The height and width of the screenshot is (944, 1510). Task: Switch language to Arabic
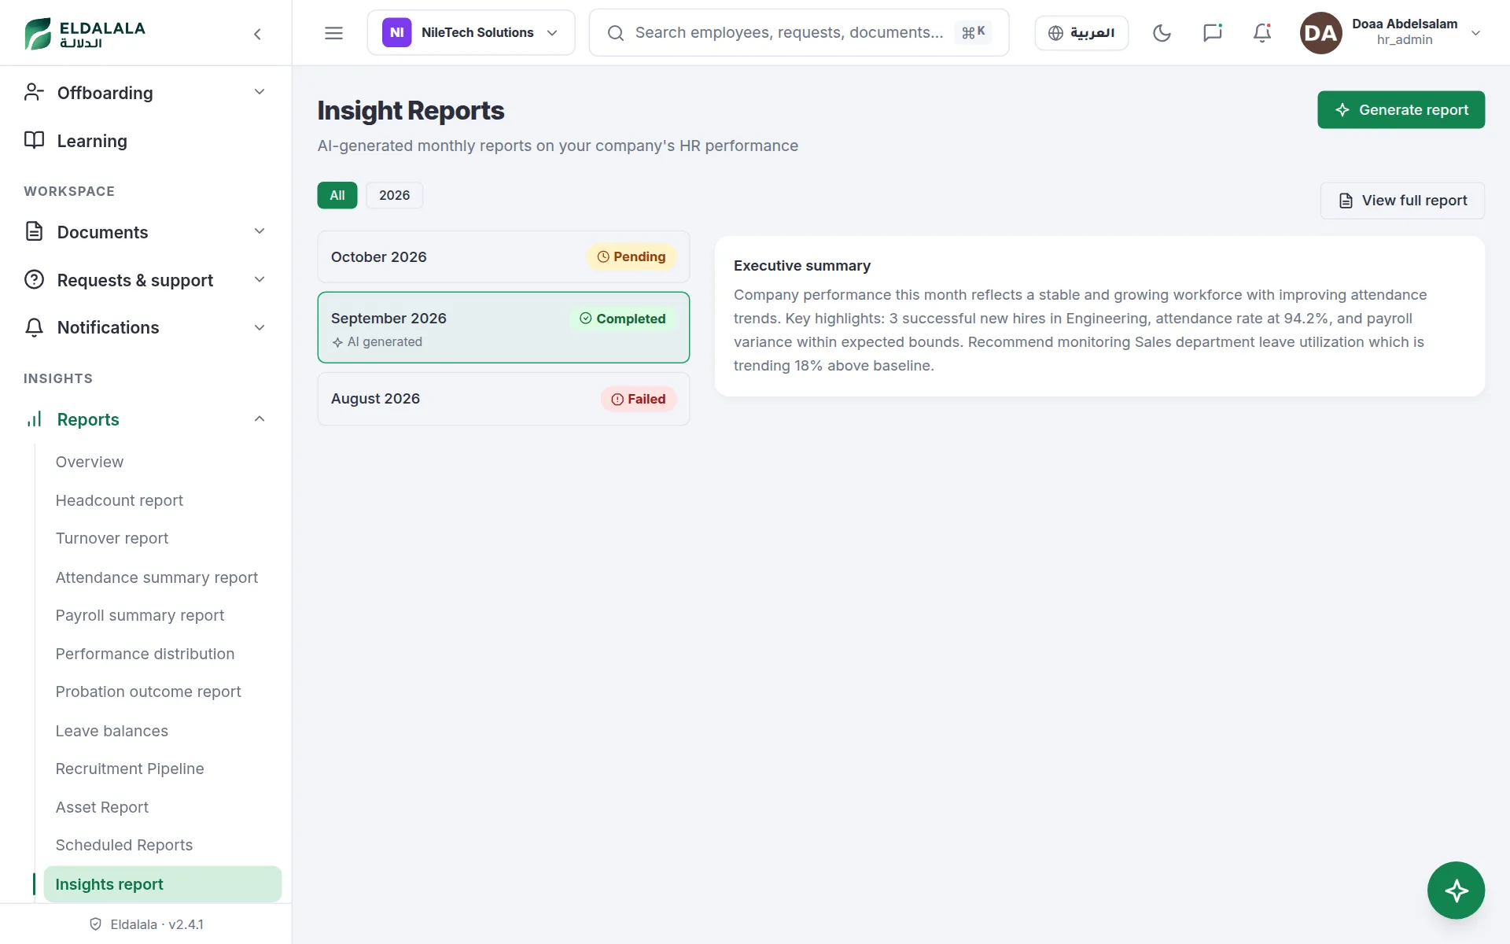pos(1081,33)
